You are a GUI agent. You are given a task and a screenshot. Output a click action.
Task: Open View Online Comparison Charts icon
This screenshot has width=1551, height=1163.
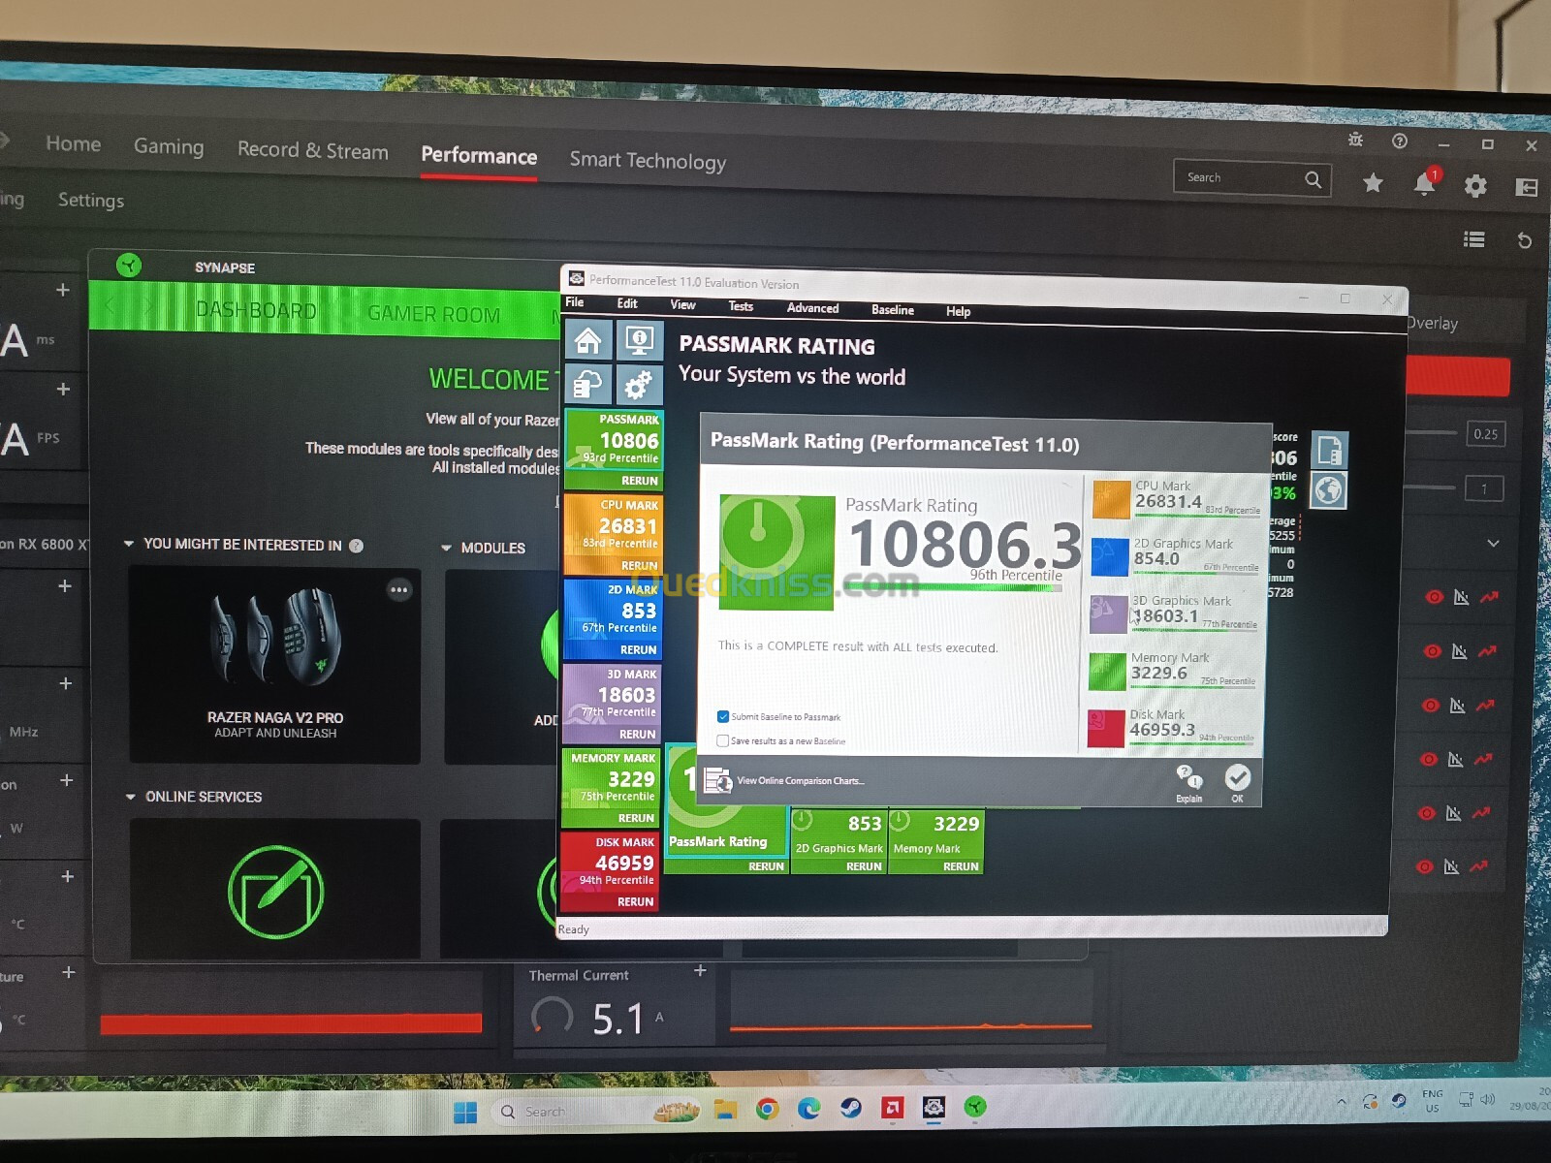(x=718, y=780)
